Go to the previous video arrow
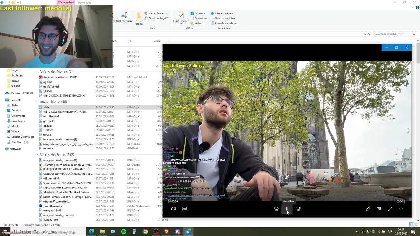 tap(166, 131)
